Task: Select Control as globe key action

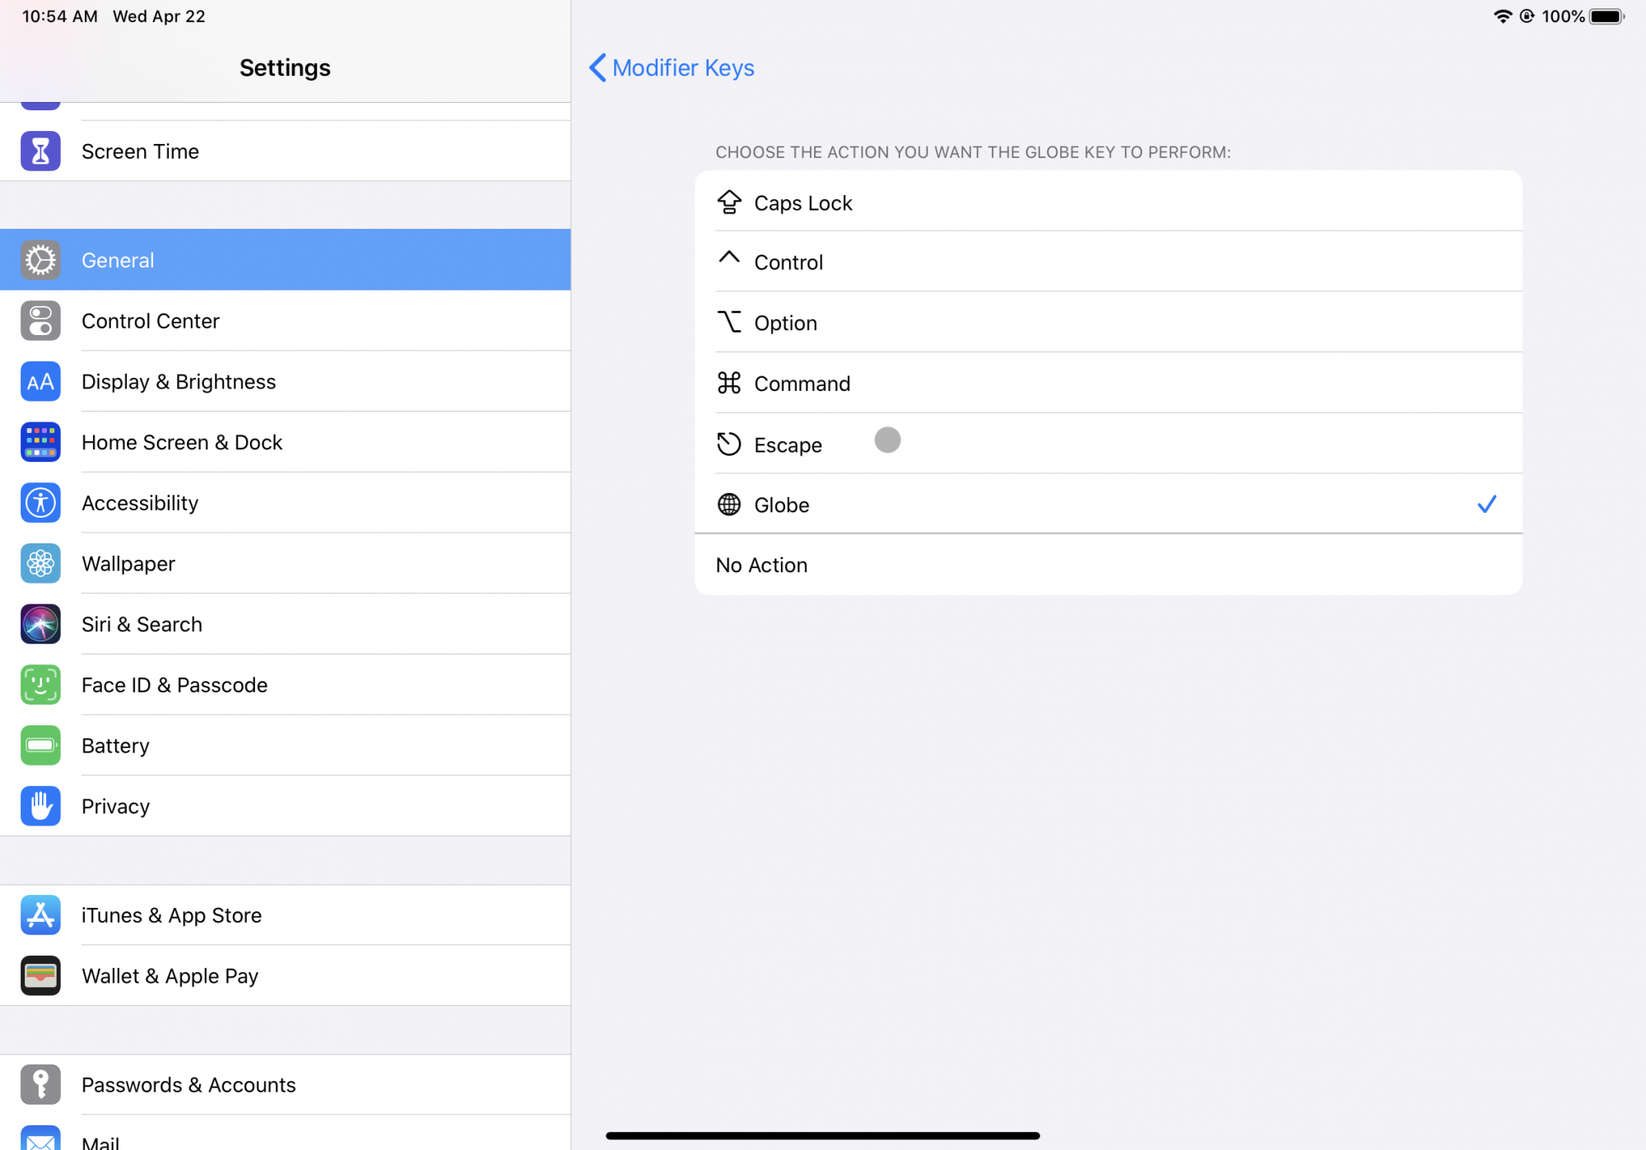Action: [x=1109, y=262]
